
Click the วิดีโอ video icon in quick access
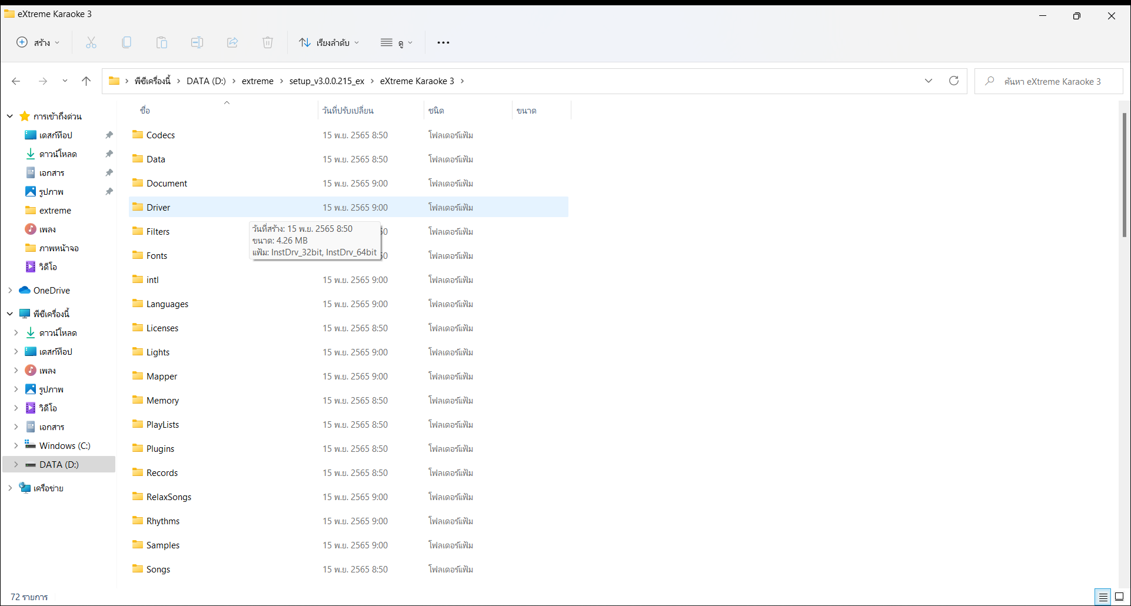pos(31,267)
